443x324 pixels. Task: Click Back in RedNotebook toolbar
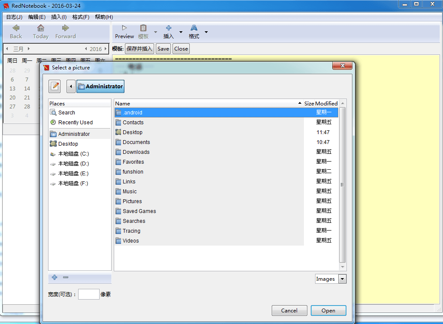[x=16, y=32]
